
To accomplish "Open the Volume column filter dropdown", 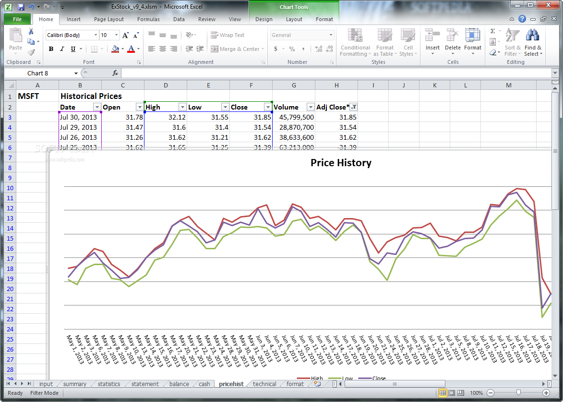I will pyautogui.click(x=311, y=107).
